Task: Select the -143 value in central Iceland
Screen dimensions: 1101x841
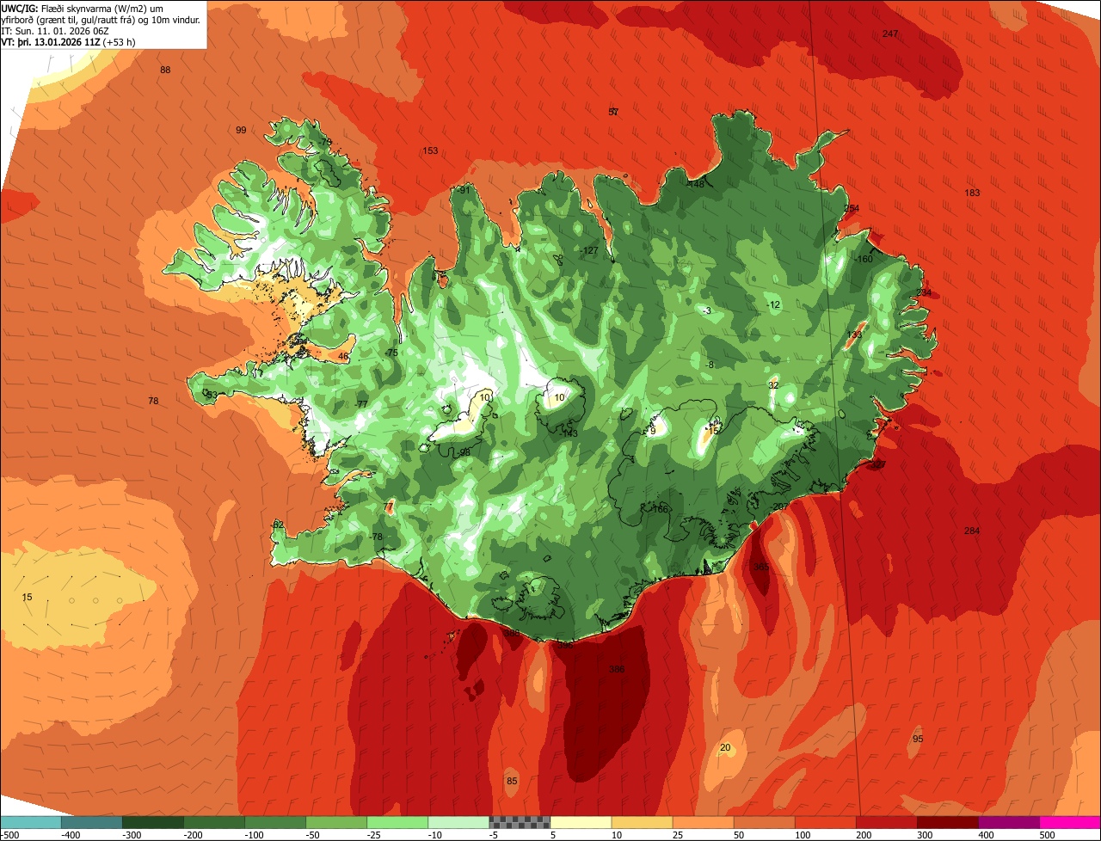Action: [x=569, y=433]
